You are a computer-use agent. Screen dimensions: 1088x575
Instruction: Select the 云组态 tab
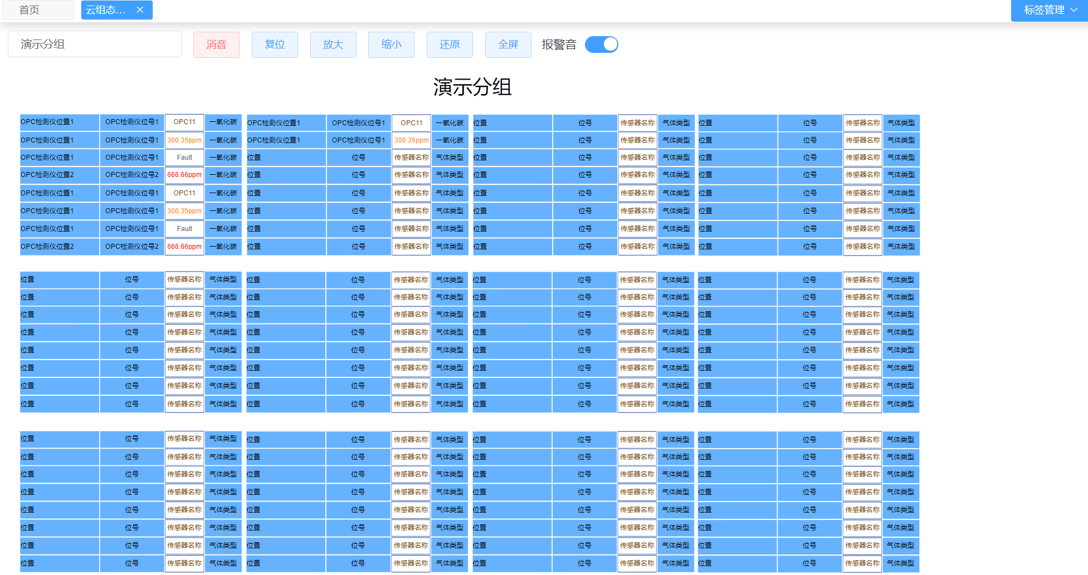point(106,10)
